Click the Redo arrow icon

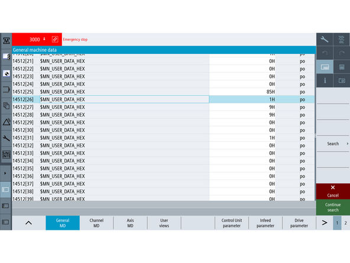pyautogui.click(x=342, y=53)
